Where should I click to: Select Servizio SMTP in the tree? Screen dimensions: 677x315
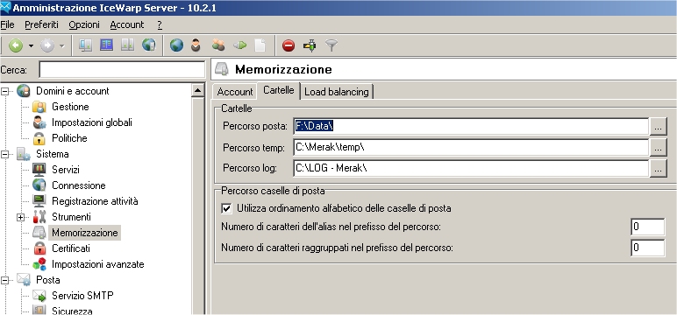coord(83,296)
